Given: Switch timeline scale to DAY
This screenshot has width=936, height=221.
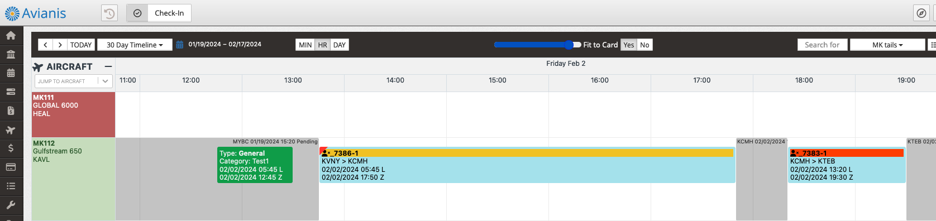Looking at the screenshot, I should point(340,45).
